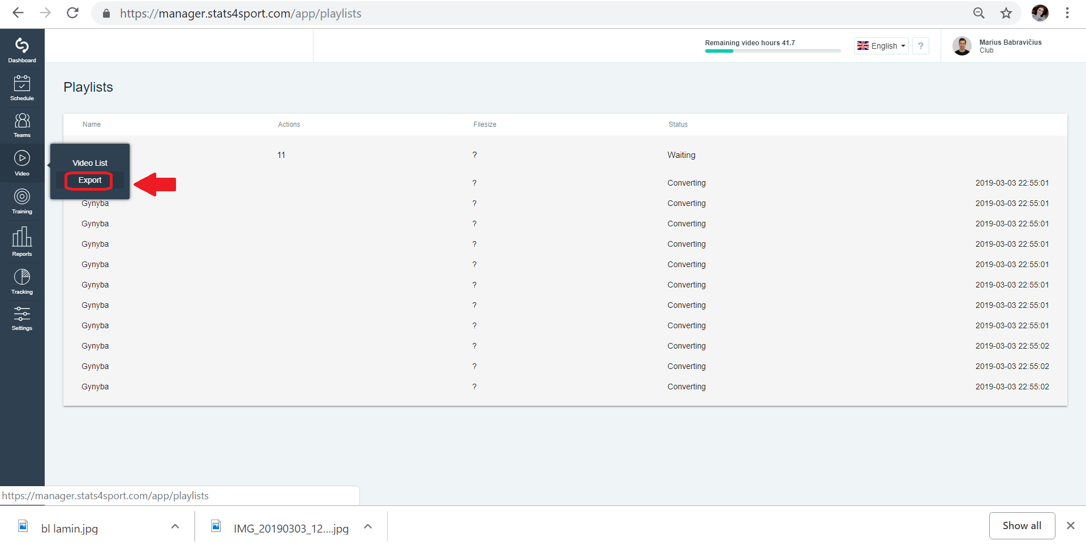1086x545 pixels.
Task: Click Show all downloads button
Action: (1021, 526)
